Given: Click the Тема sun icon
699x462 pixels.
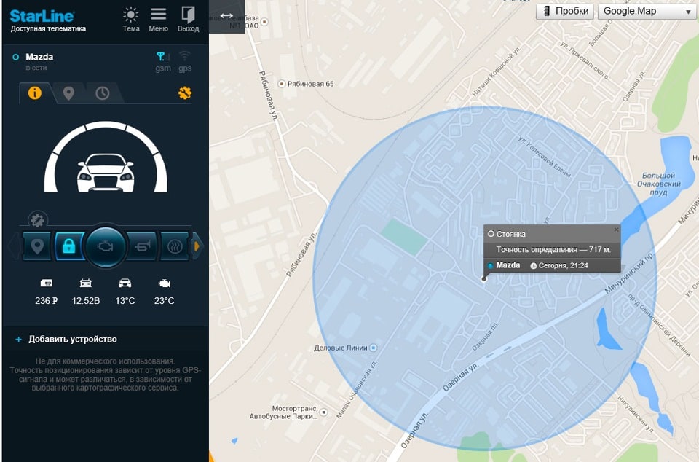Looking at the screenshot, I should pos(131,15).
